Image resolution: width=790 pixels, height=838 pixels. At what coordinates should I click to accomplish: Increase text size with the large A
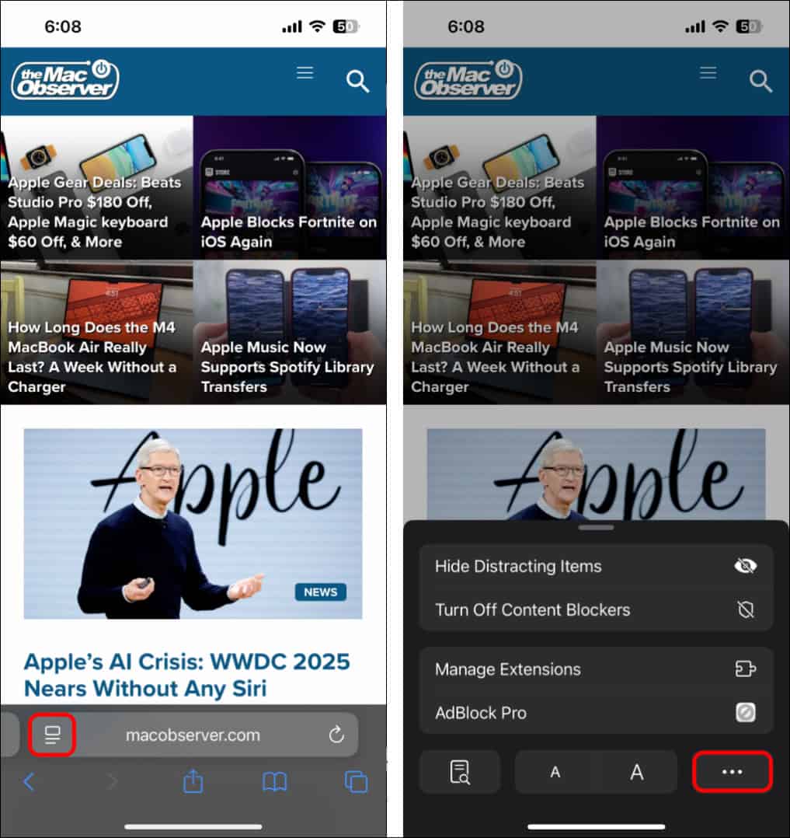[x=637, y=772]
